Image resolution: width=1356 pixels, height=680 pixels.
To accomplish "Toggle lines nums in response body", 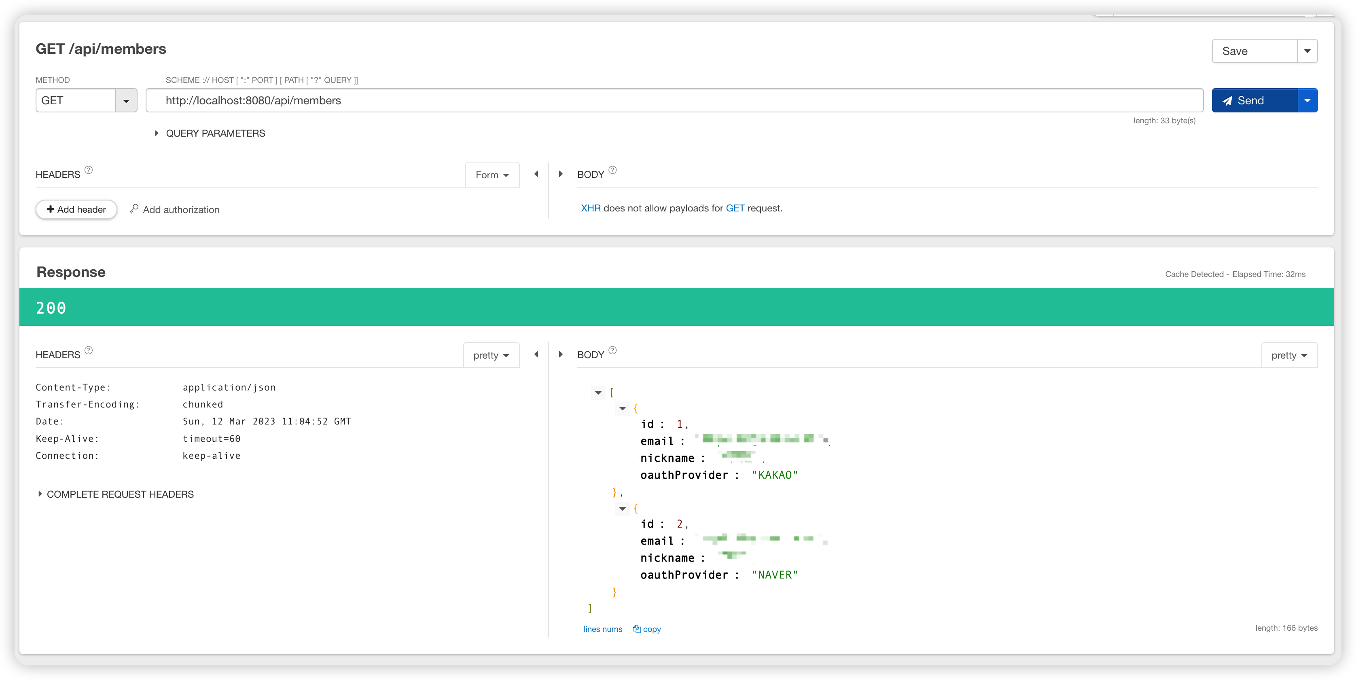I will click(x=603, y=629).
